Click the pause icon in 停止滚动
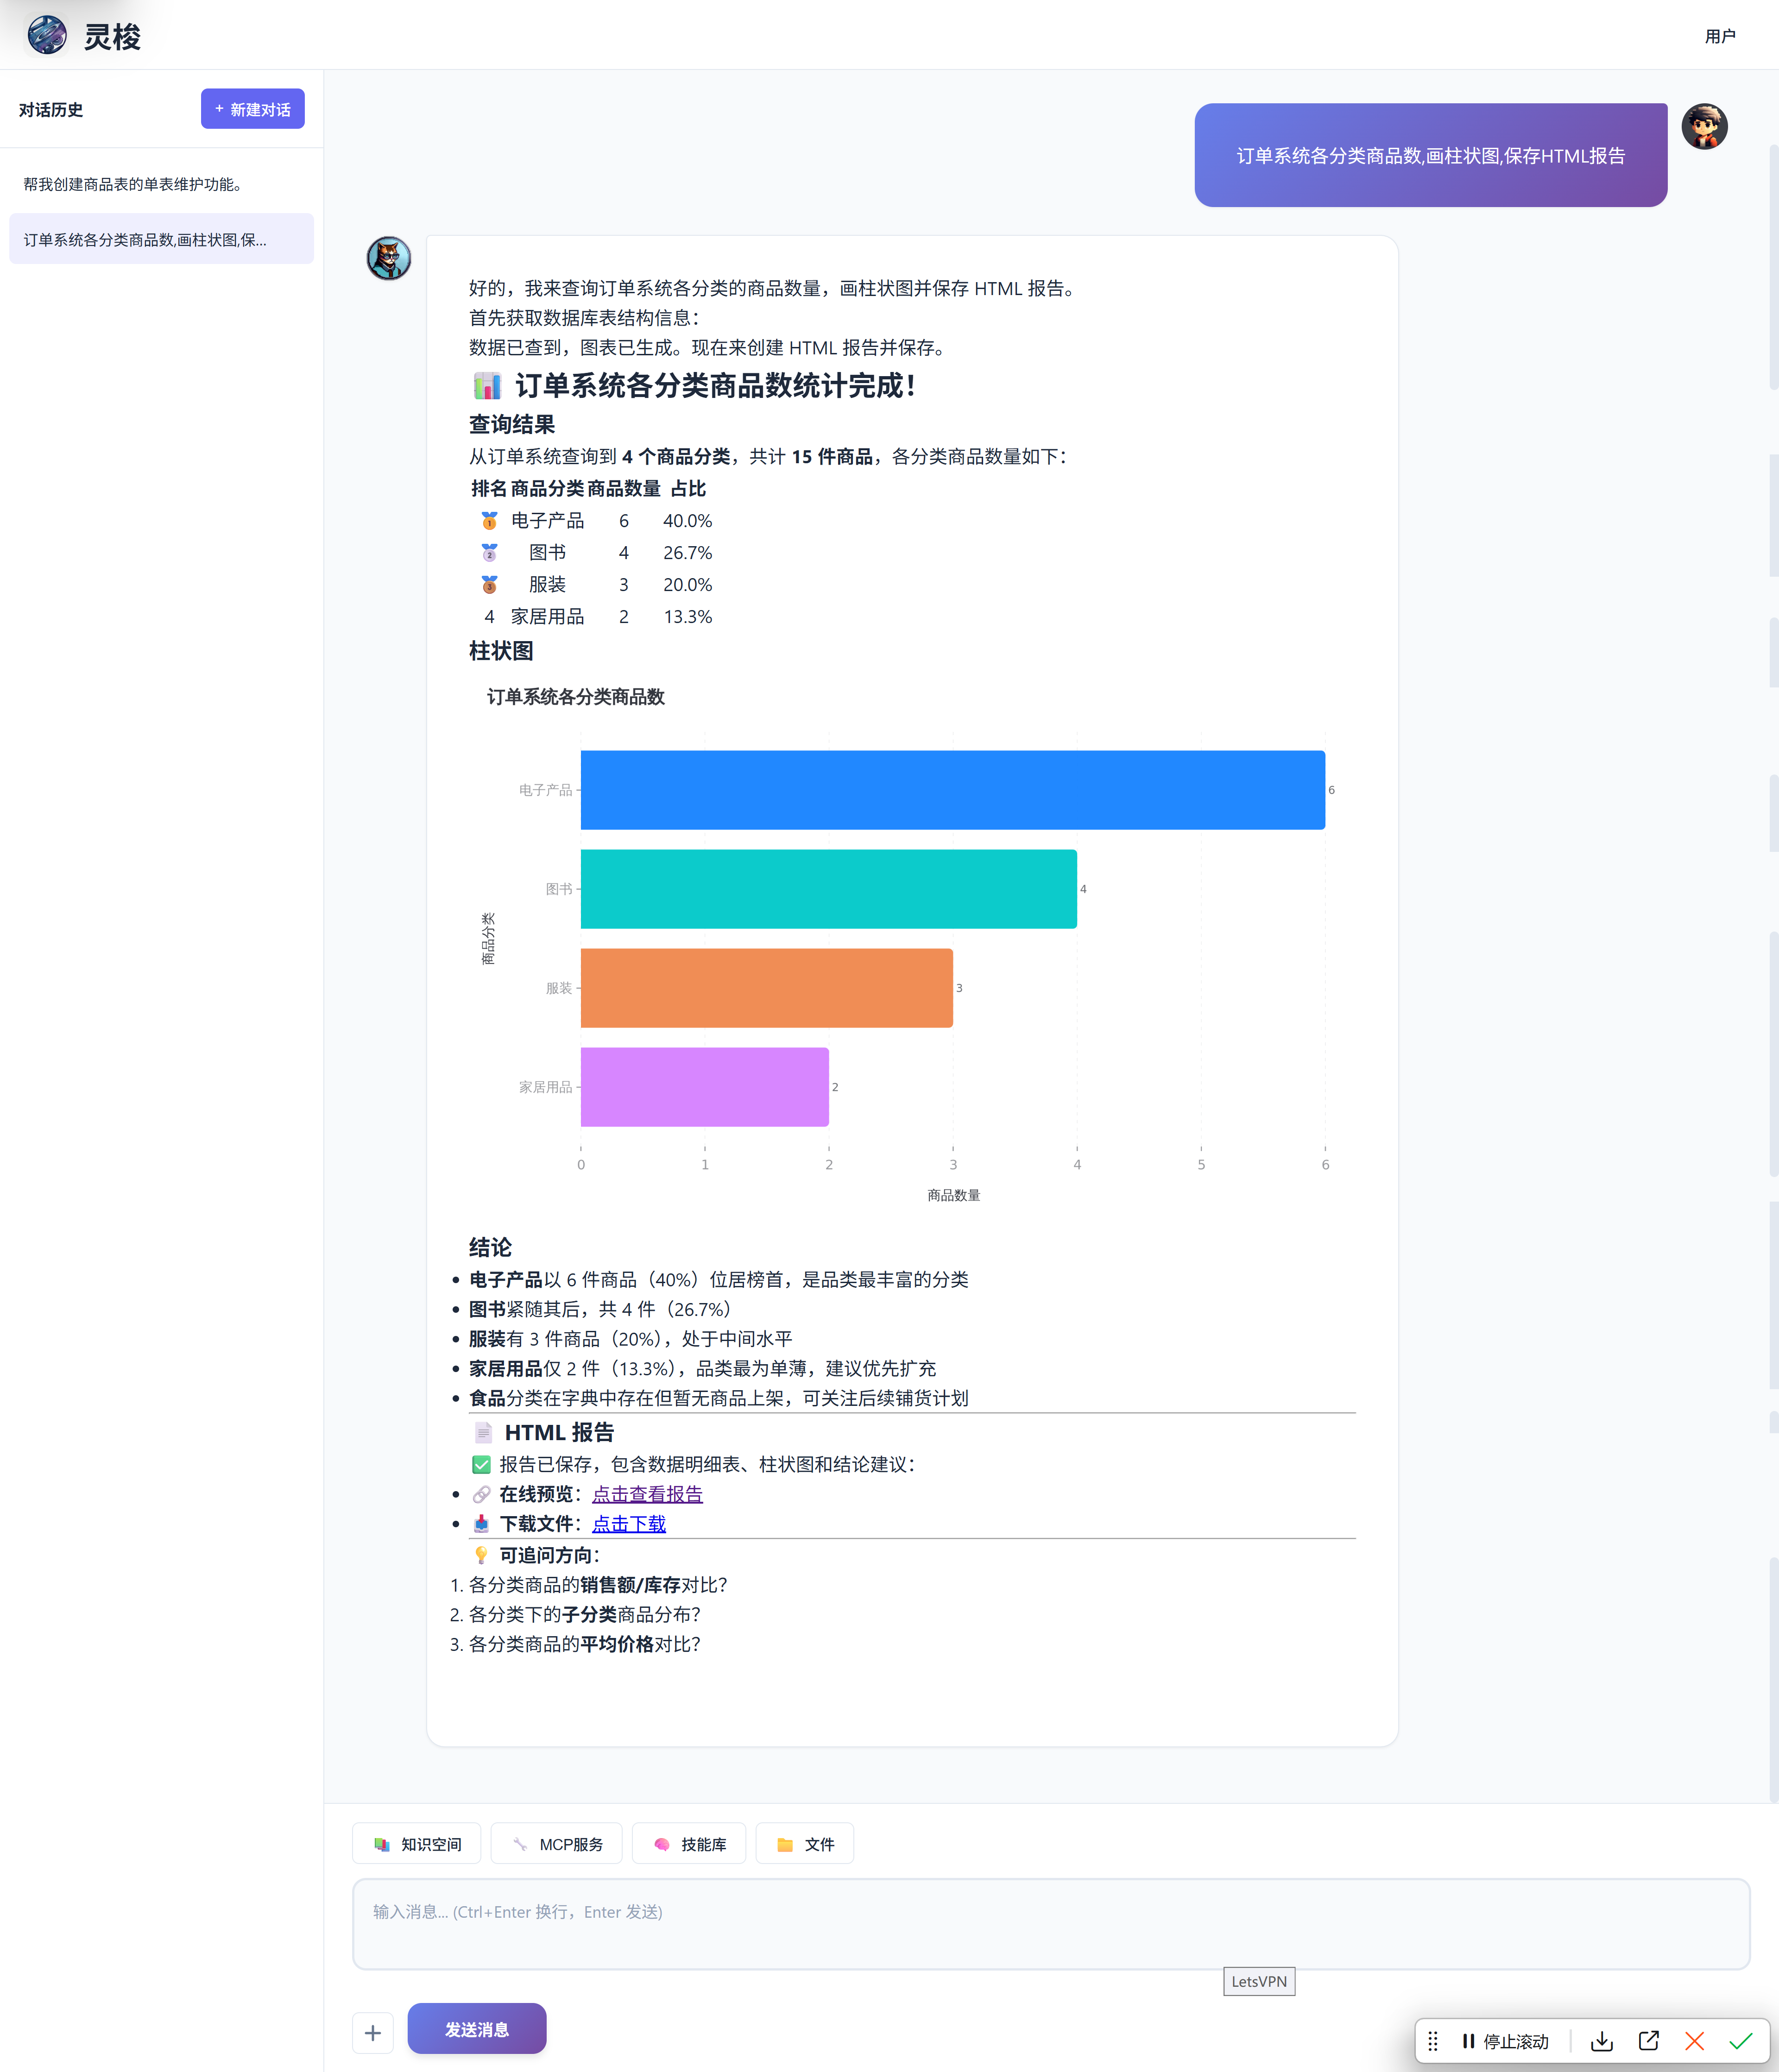 pyautogui.click(x=1468, y=2041)
